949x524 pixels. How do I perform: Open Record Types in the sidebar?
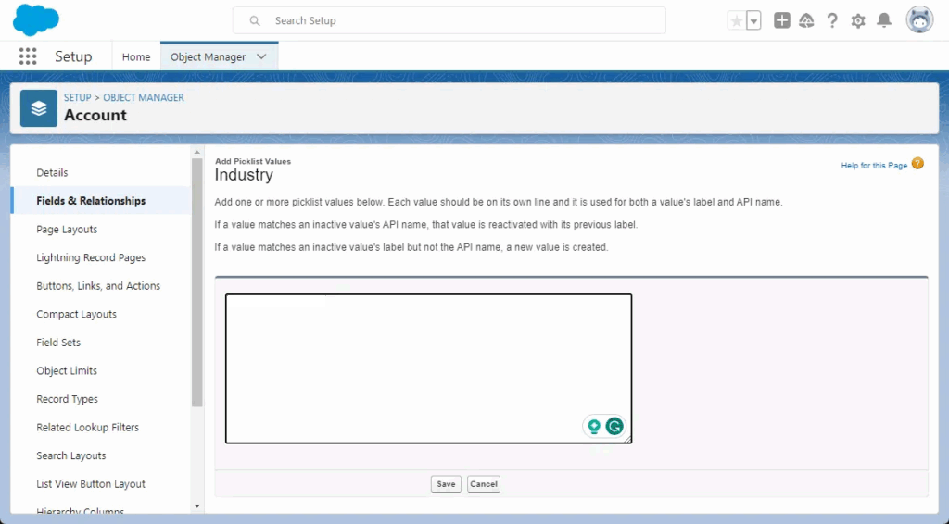pos(67,399)
